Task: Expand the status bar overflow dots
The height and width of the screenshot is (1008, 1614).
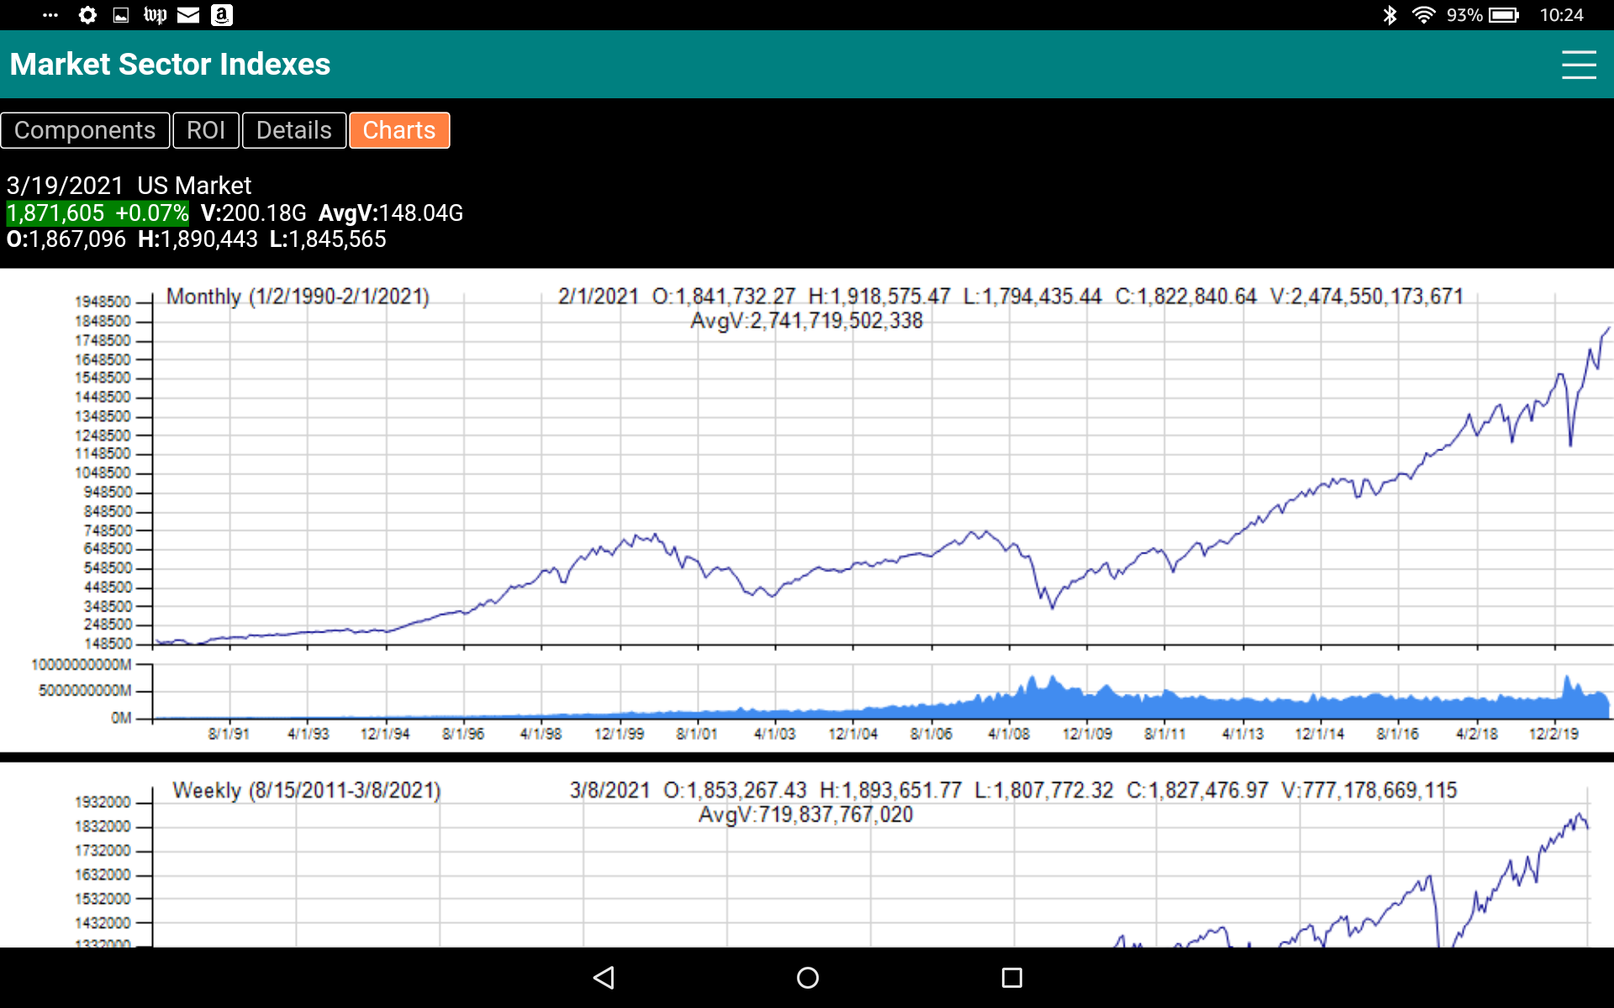Action: pos(50,14)
